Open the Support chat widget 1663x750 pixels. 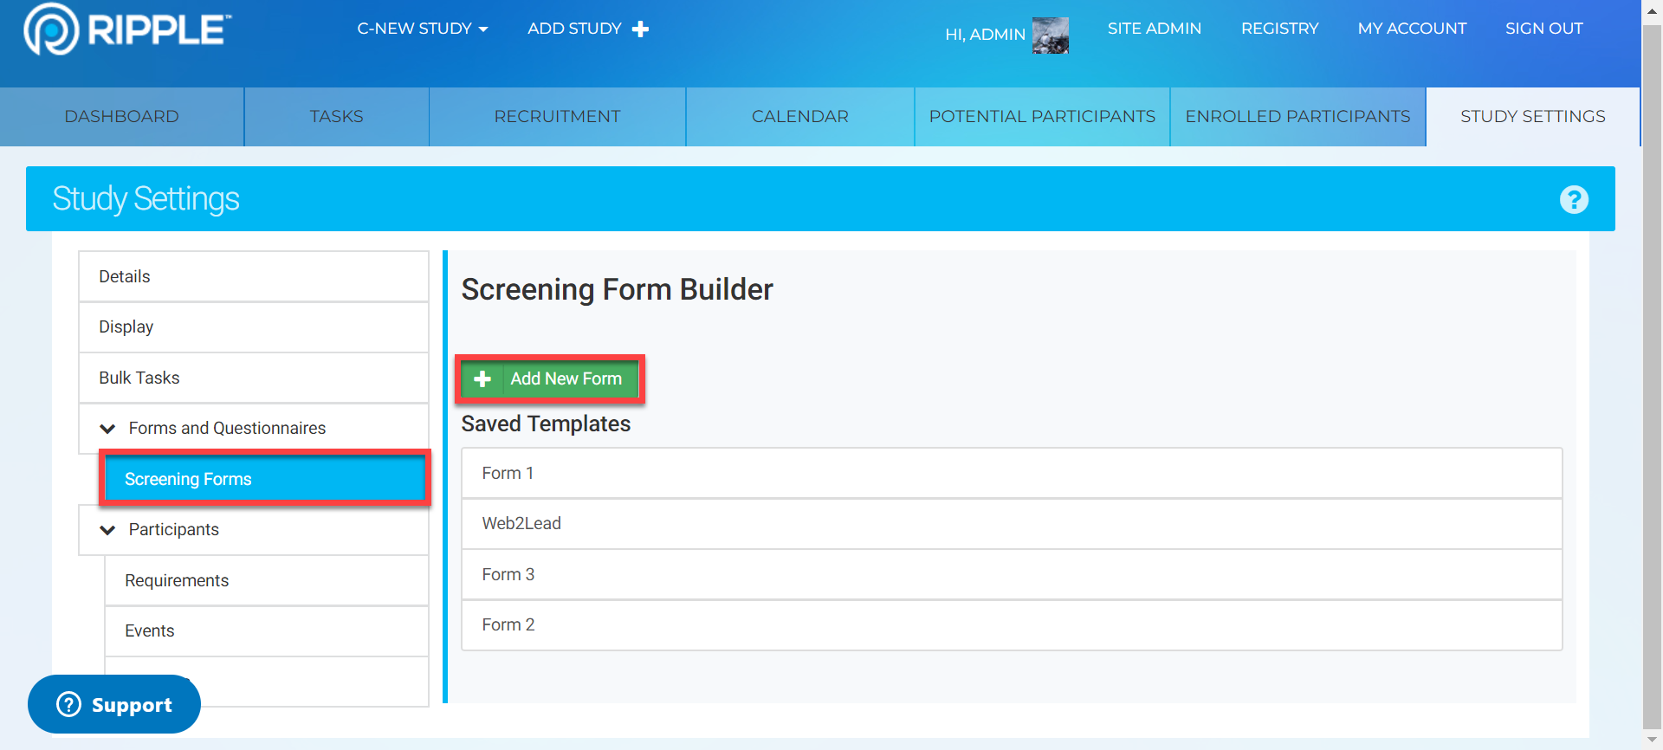pos(114,704)
